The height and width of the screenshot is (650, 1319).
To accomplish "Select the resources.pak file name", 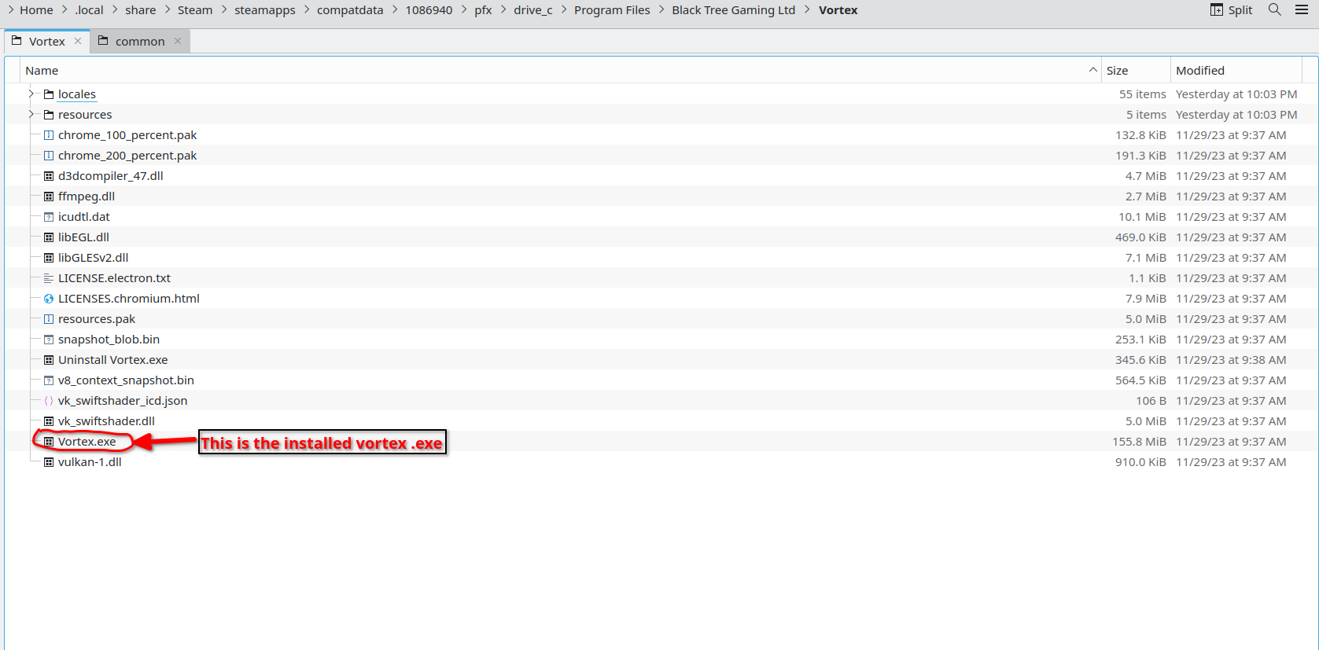I will (97, 319).
